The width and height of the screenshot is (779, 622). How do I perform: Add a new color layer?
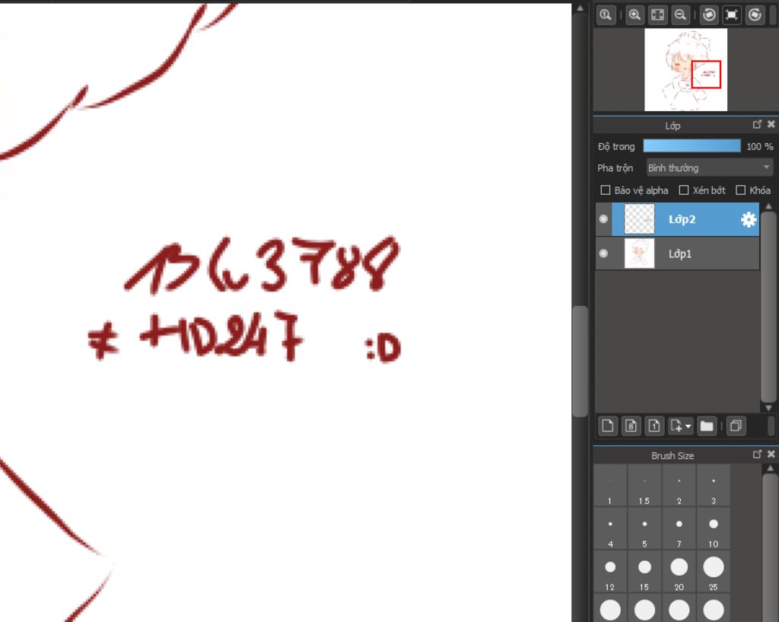point(608,426)
